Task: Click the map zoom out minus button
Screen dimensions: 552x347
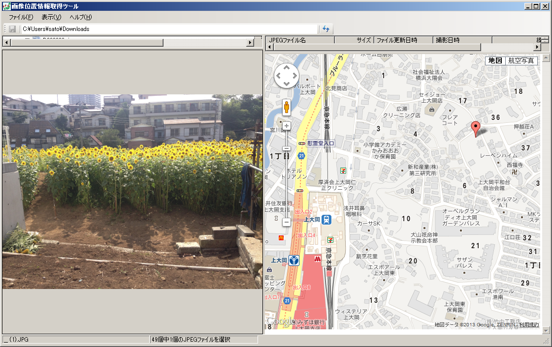Action: click(x=286, y=222)
